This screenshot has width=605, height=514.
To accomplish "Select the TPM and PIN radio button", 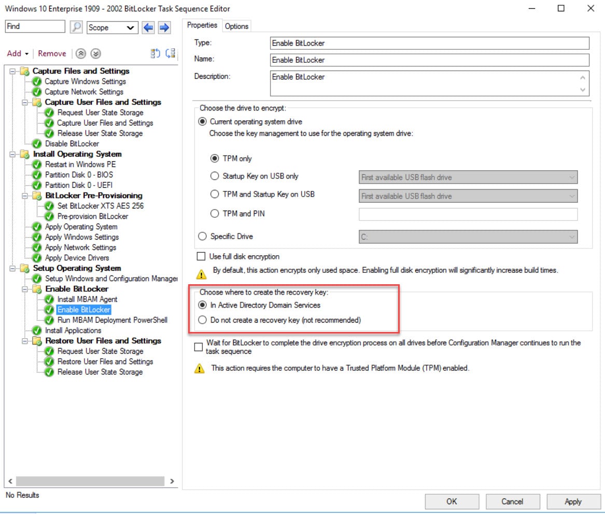I will 215,213.
